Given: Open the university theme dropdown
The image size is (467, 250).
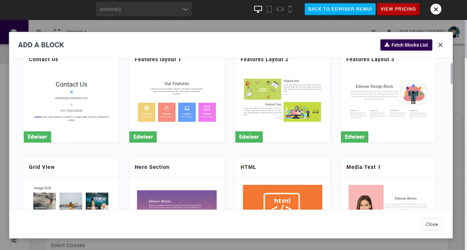Looking at the screenshot, I should coord(144,9).
